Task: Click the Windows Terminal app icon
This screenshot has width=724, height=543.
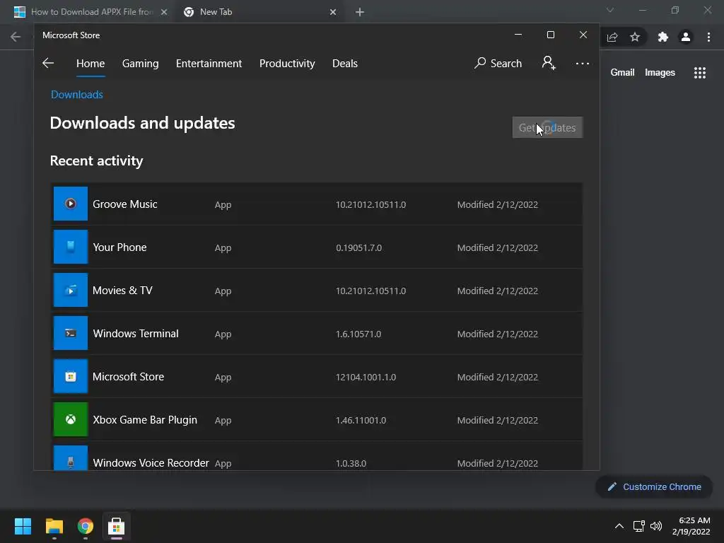Action: tap(70, 333)
